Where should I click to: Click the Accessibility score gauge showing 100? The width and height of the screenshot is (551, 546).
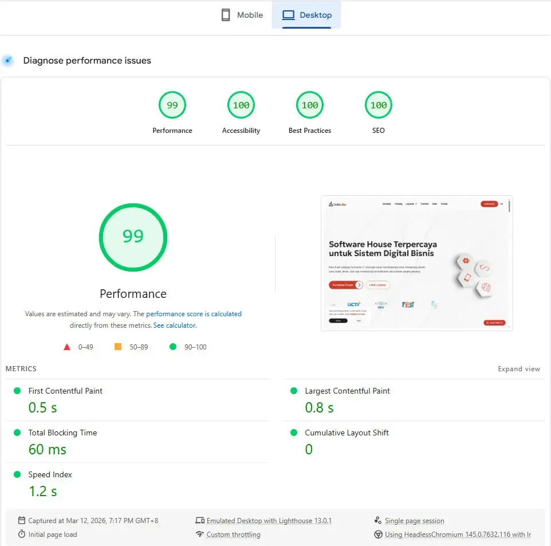[x=241, y=105]
